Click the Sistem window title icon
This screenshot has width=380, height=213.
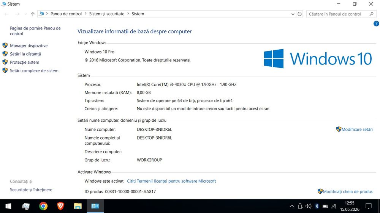click(4, 4)
